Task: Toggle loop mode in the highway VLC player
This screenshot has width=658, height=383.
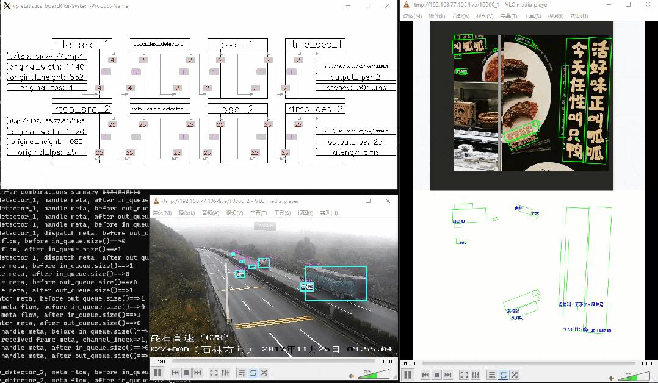Action: [x=253, y=373]
